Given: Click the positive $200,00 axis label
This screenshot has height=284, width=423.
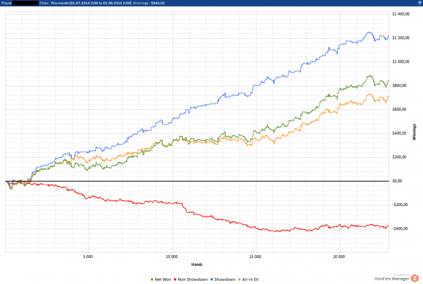Looking at the screenshot, I should [399, 157].
